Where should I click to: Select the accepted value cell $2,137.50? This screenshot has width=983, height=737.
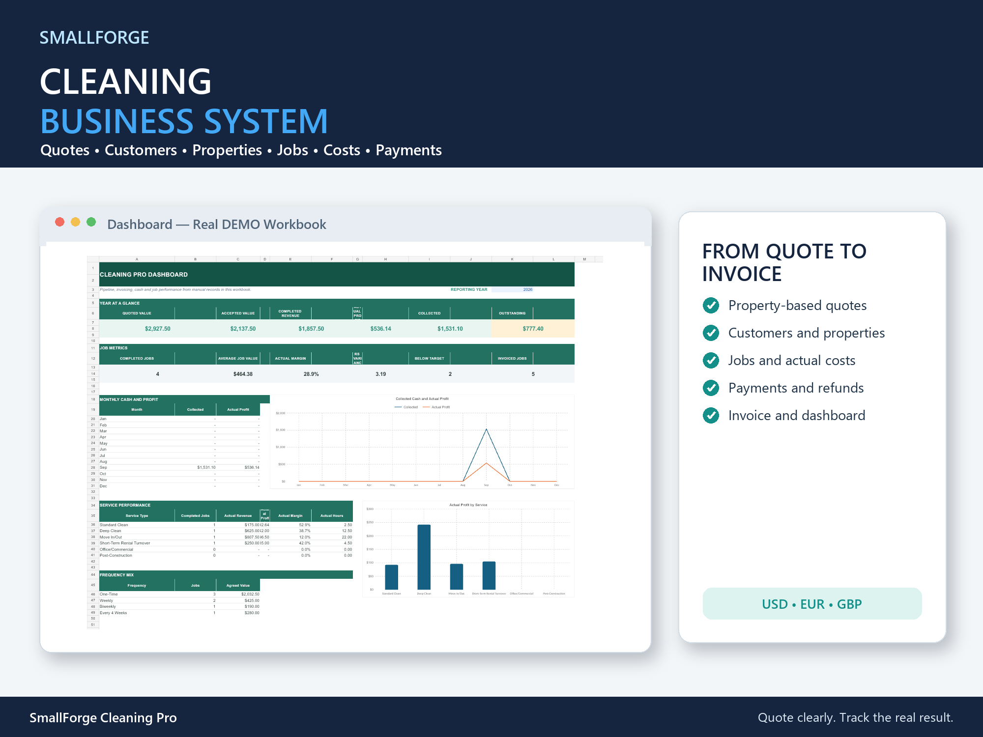243,329
